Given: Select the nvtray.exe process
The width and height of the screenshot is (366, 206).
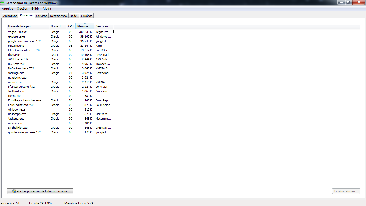Looking at the screenshot, I should (60, 82).
